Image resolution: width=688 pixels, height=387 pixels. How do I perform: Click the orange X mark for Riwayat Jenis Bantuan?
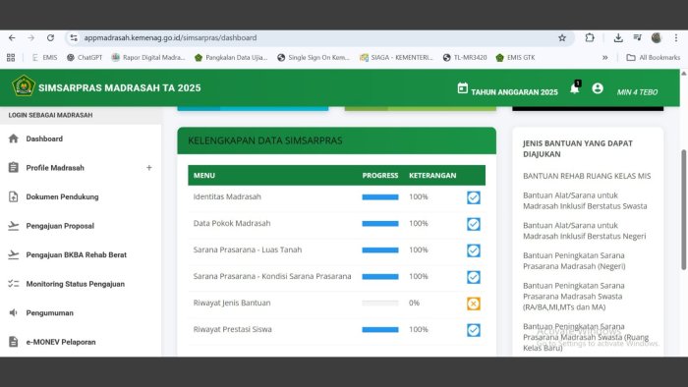tap(474, 304)
